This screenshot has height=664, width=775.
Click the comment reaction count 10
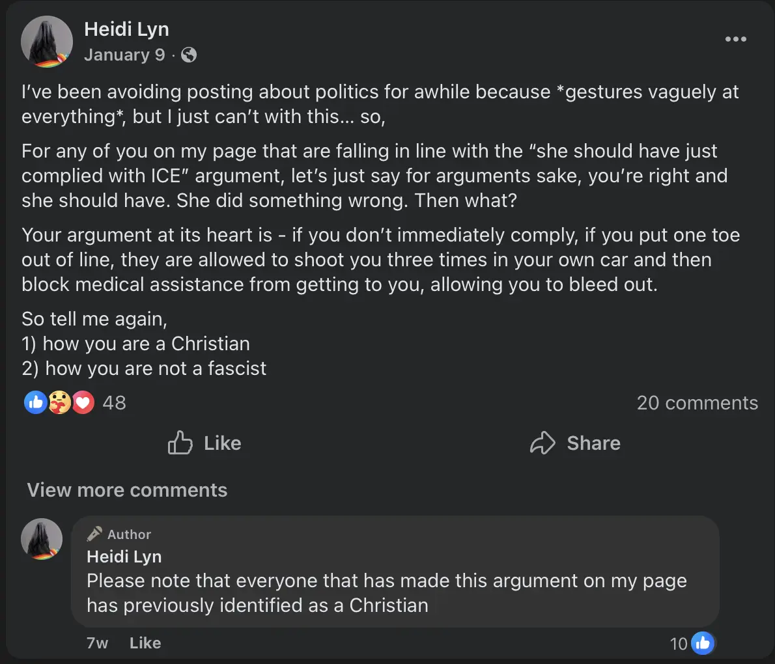[678, 643]
